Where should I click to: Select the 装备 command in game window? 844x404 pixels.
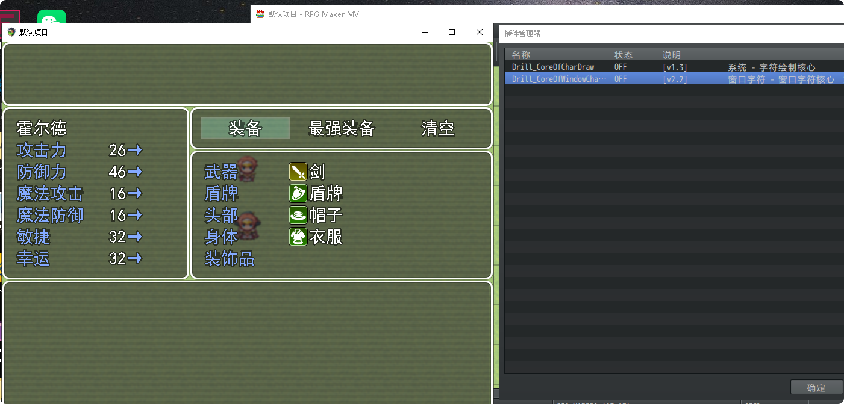coord(245,128)
